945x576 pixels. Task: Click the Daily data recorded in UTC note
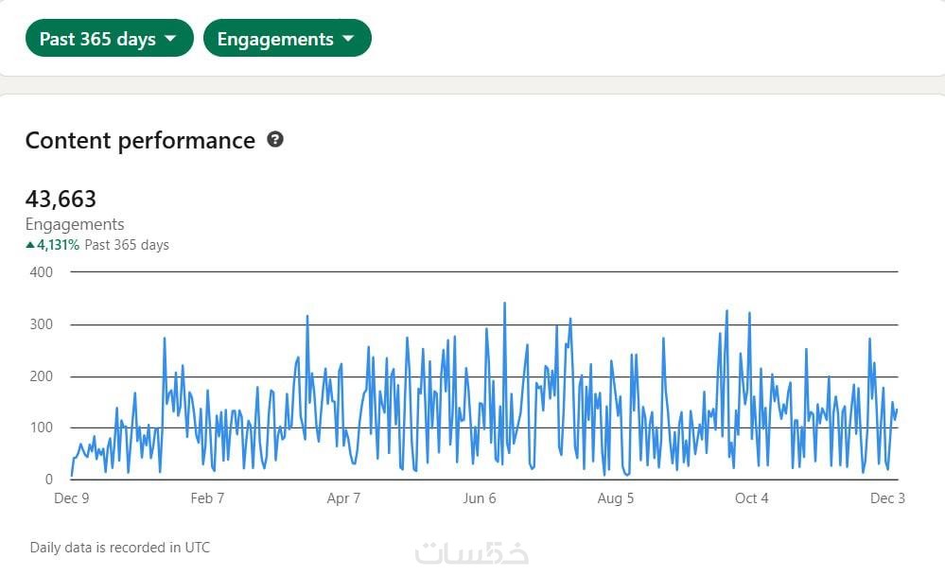120,548
